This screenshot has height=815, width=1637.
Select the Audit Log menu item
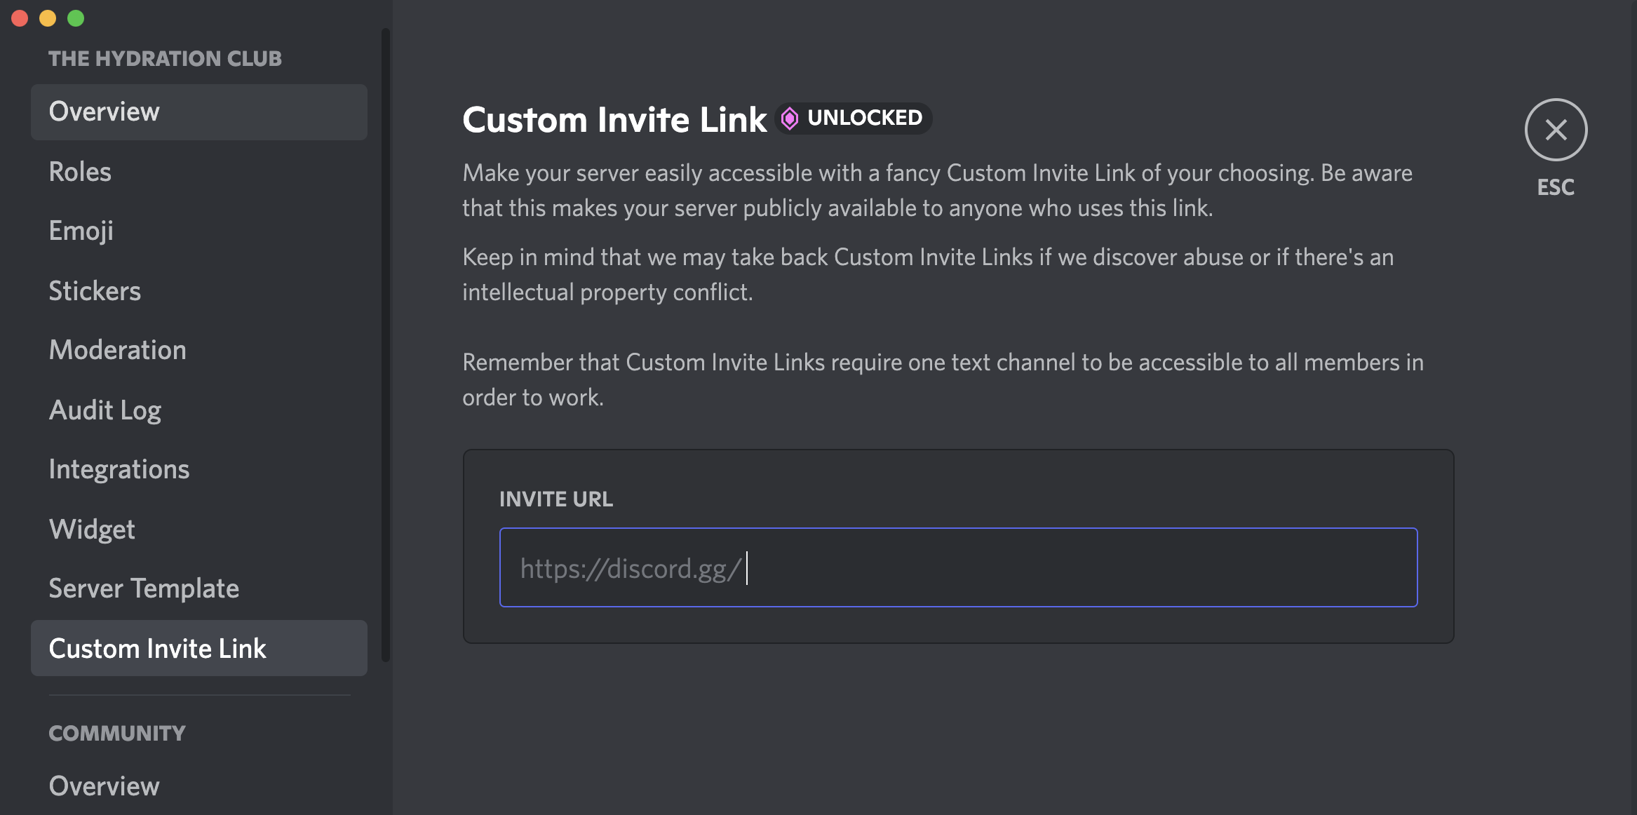click(105, 408)
